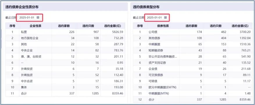Image resolution: width=255 pixels, height=105 pixels.
Task: Click the 541.90 amount value
Action: pos(246,57)
